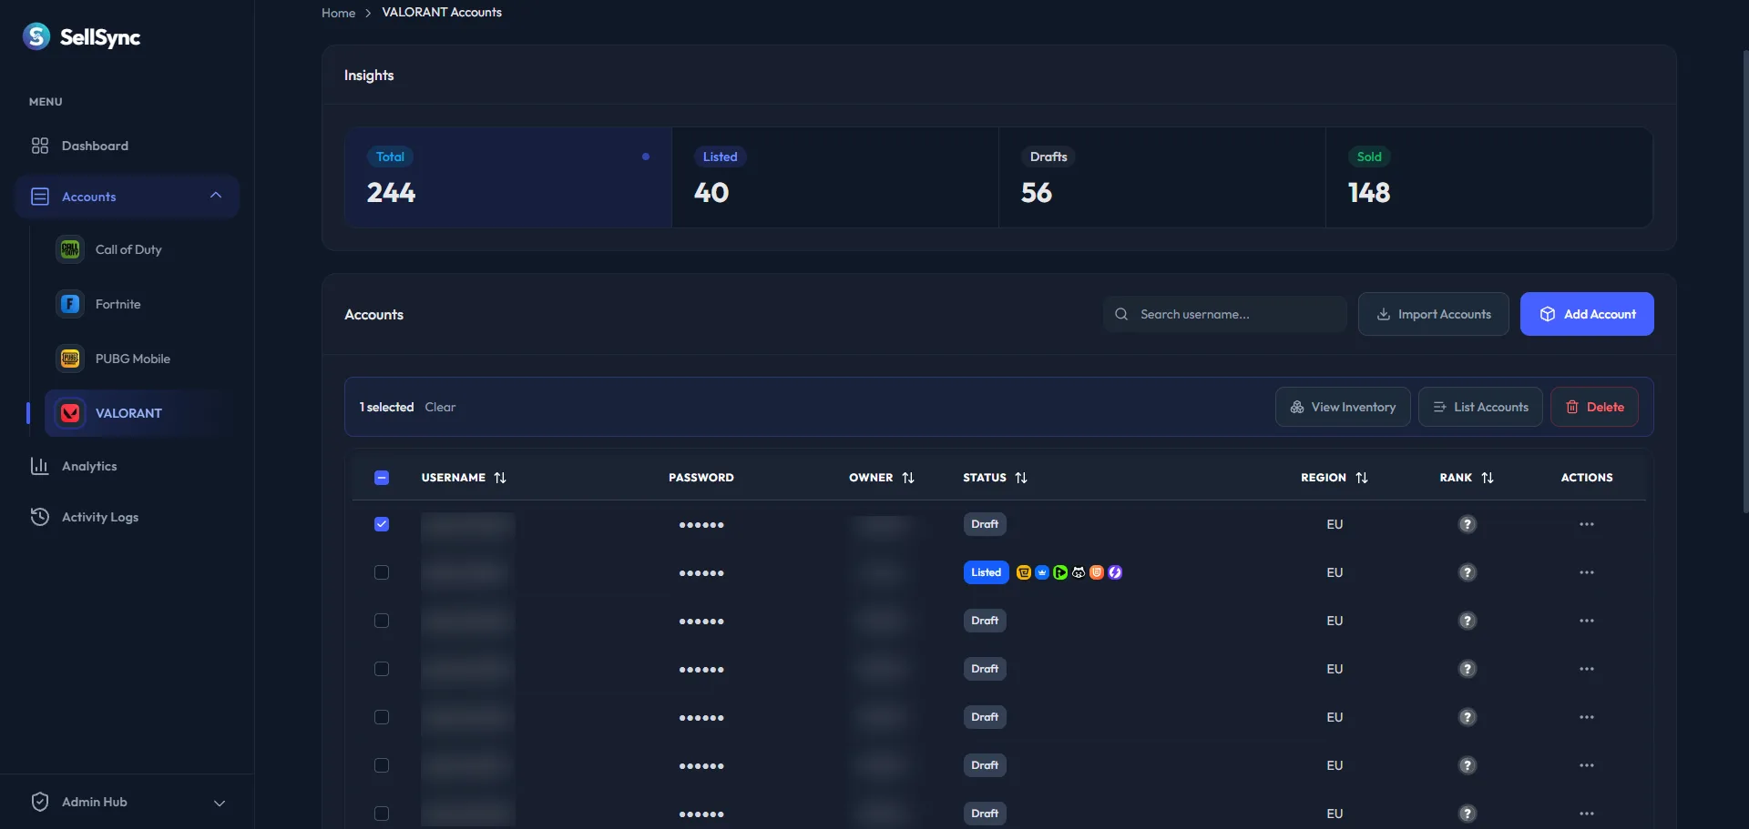
Task: Select the VALORANT game icon
Action: pos(70,413)
